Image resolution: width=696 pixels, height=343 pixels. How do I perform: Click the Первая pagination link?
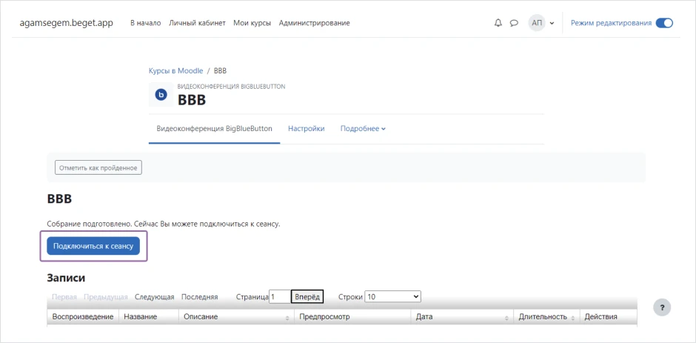tap(64, 297)
